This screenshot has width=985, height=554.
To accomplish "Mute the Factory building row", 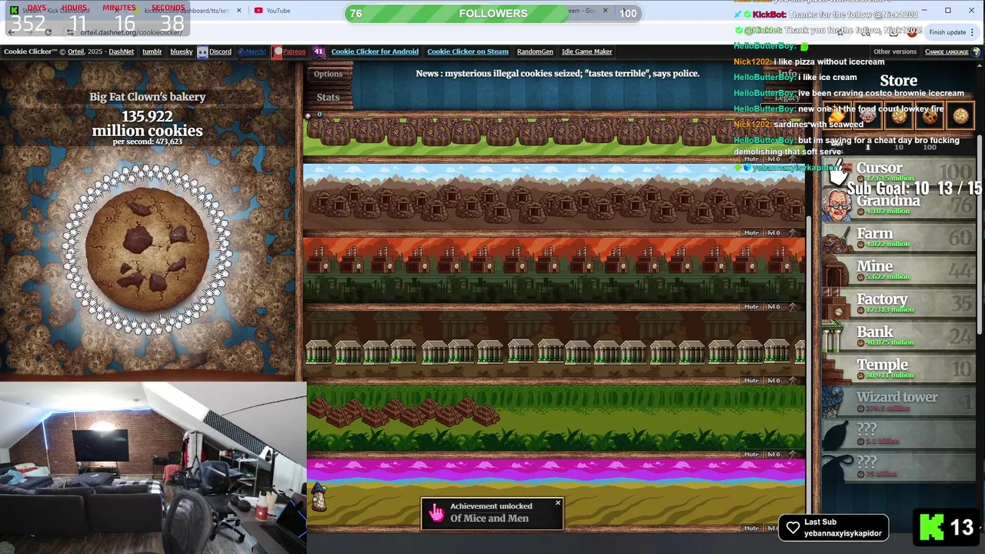I will 751,306.
